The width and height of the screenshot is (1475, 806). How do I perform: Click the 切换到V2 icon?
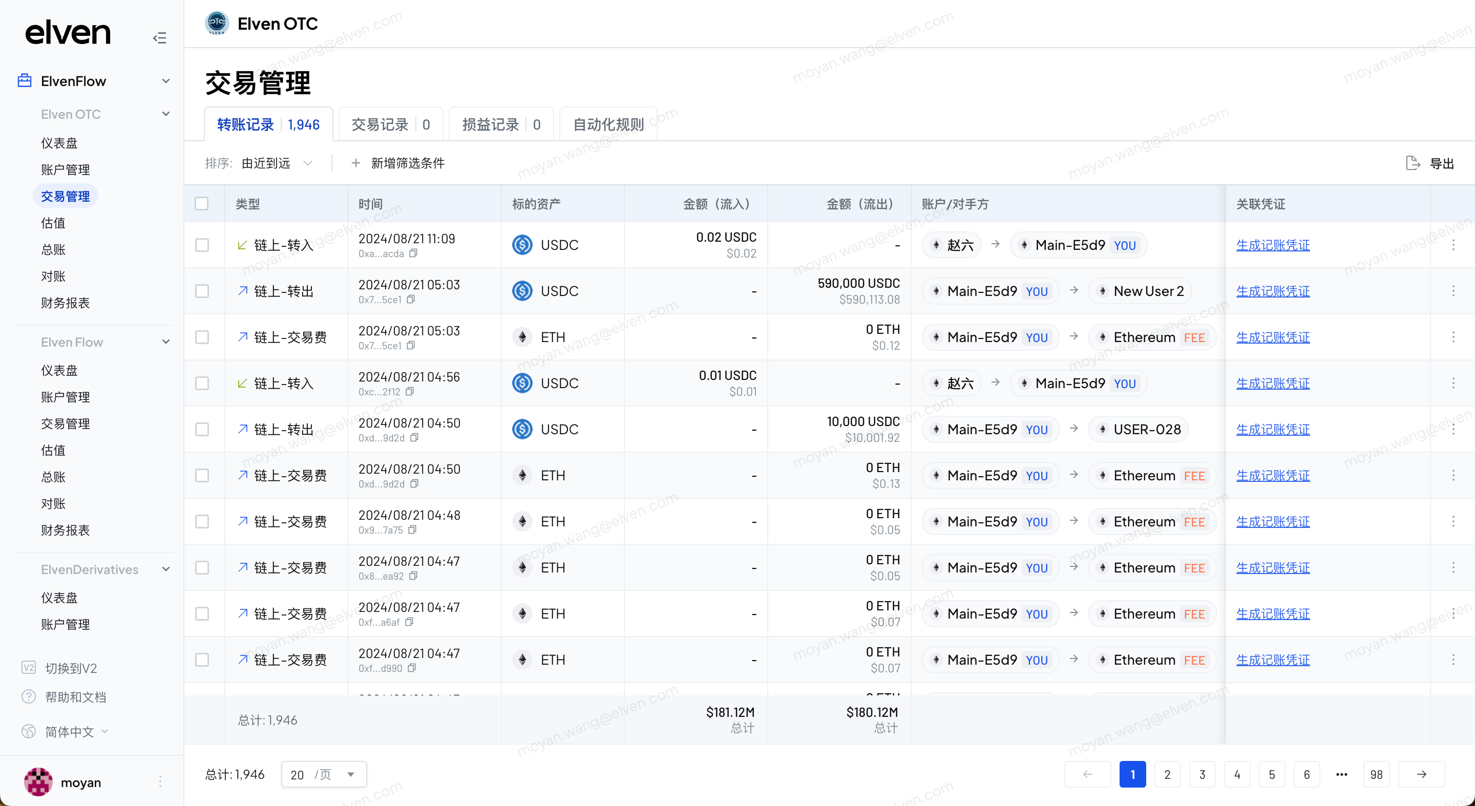29,667
